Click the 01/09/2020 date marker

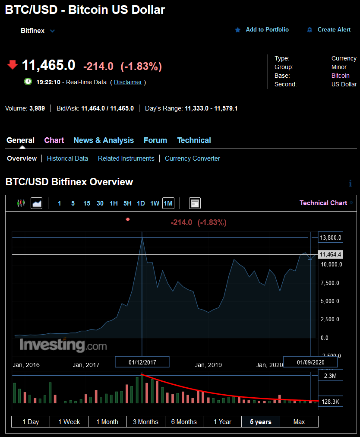(310, 362)
